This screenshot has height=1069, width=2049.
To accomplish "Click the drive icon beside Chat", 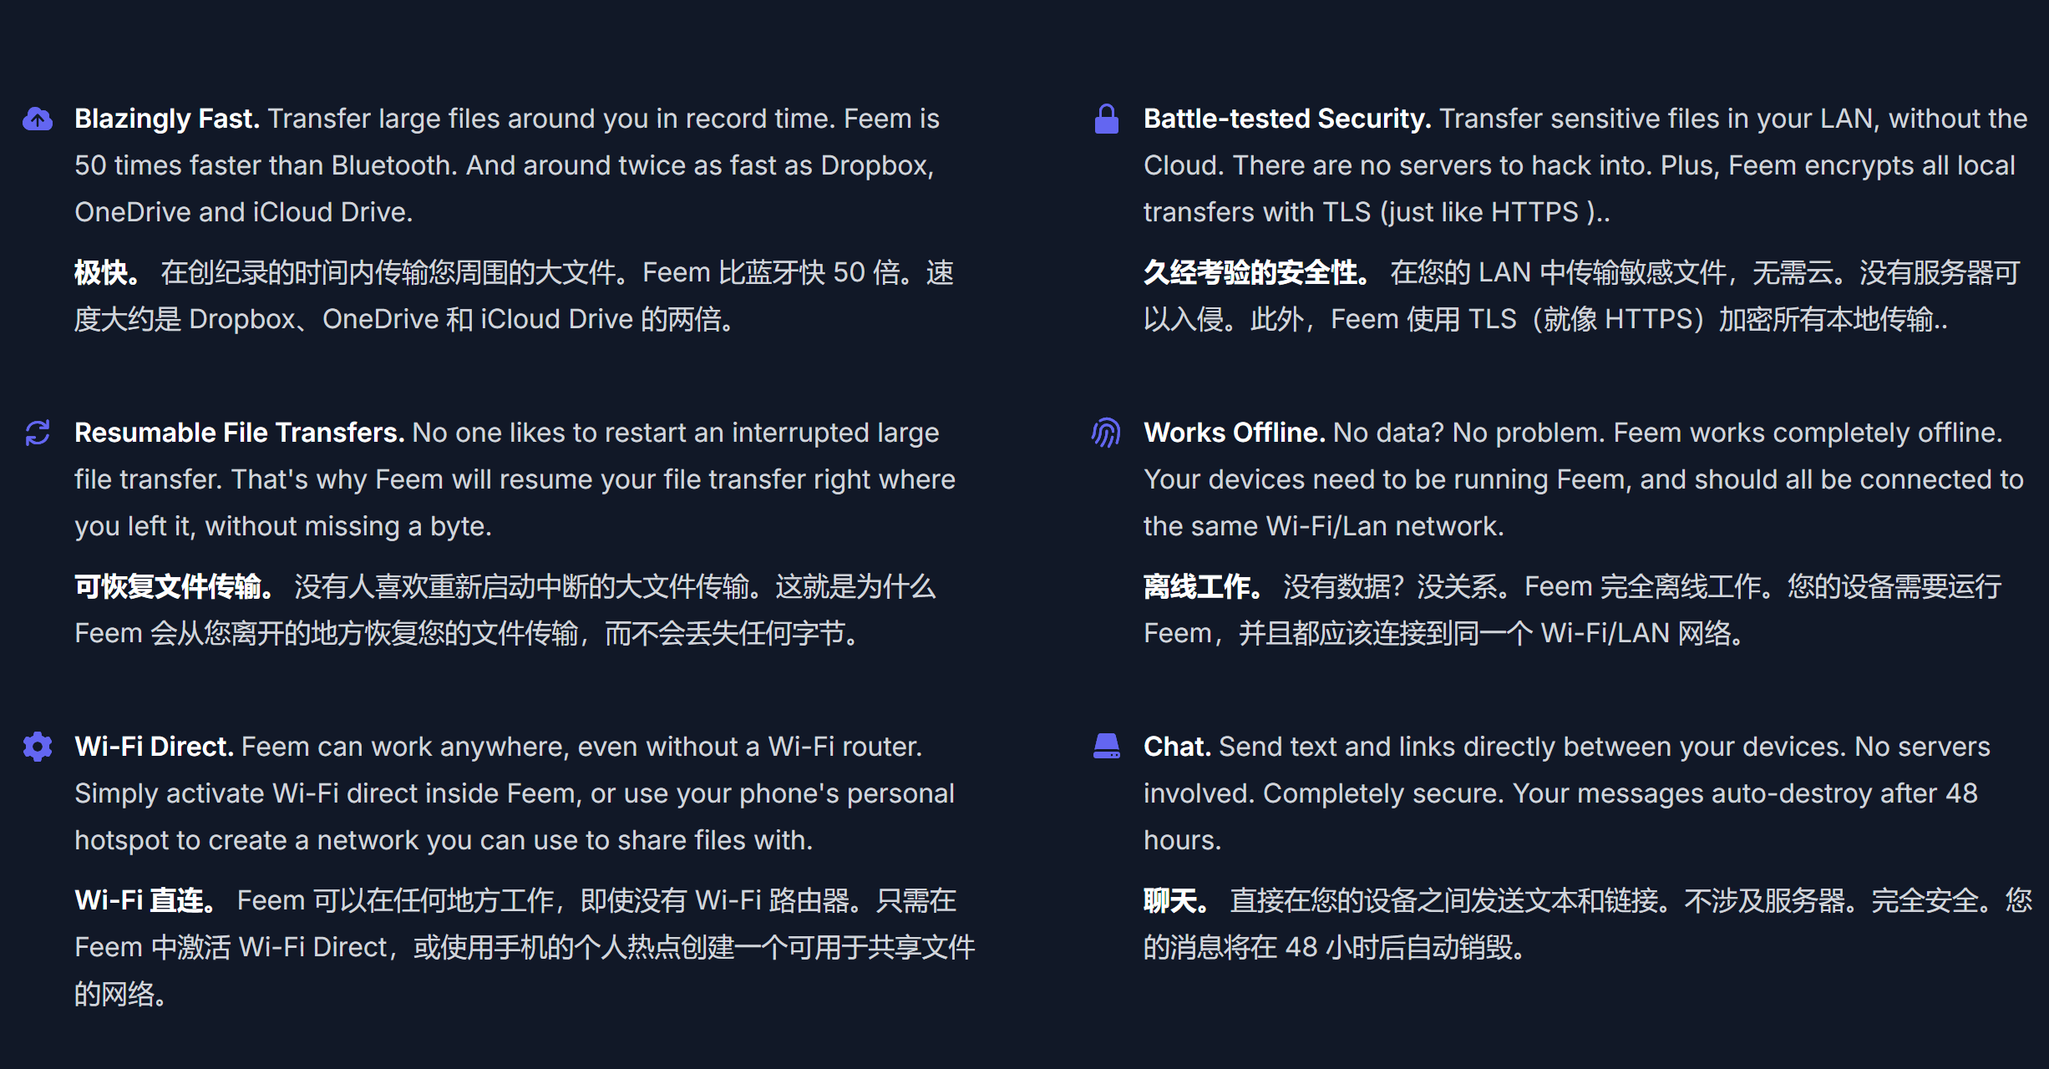I will [1106, 746].
